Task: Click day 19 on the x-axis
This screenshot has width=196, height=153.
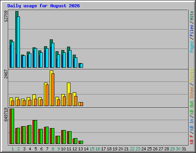Action: (115, 149)
